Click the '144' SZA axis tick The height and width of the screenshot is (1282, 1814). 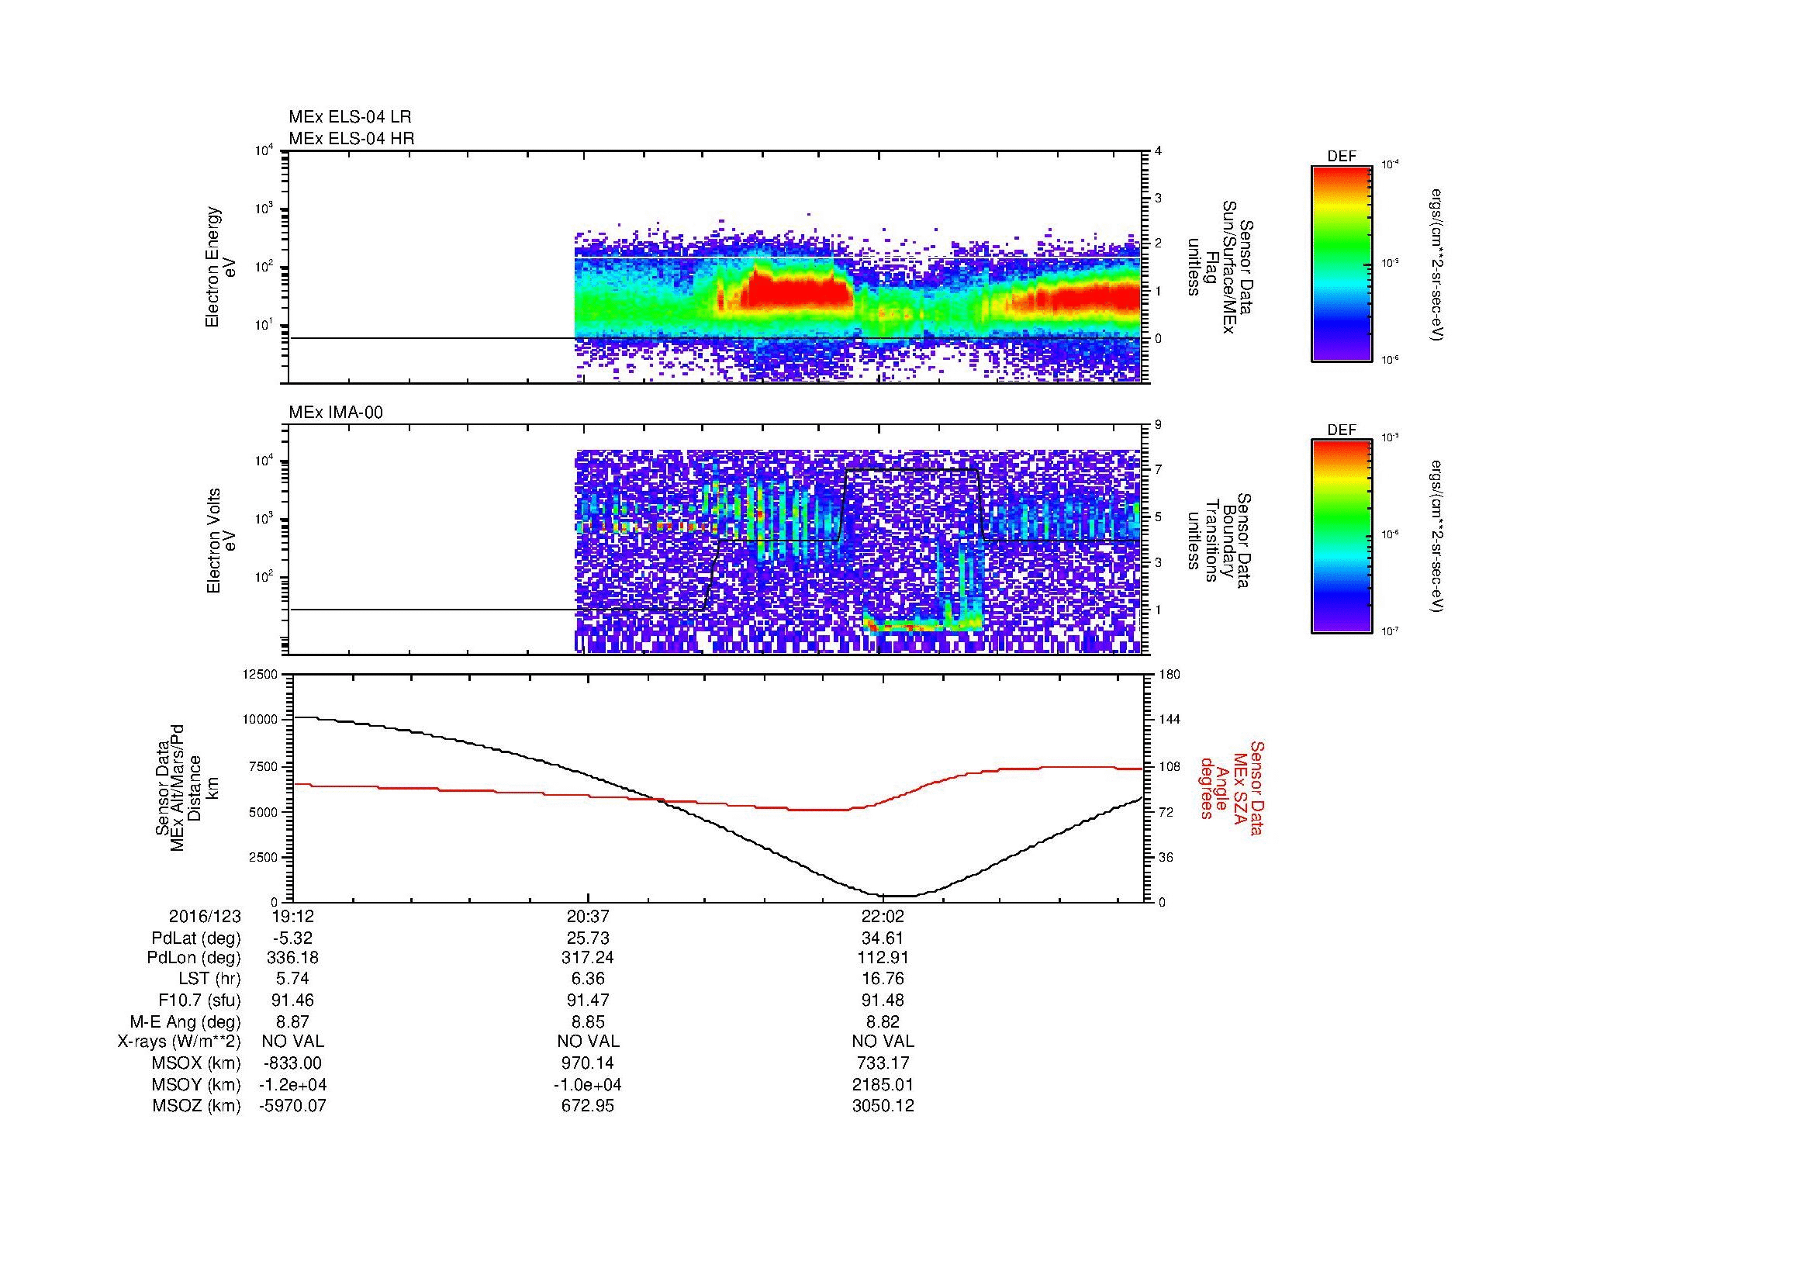(x=1170, y=720)
